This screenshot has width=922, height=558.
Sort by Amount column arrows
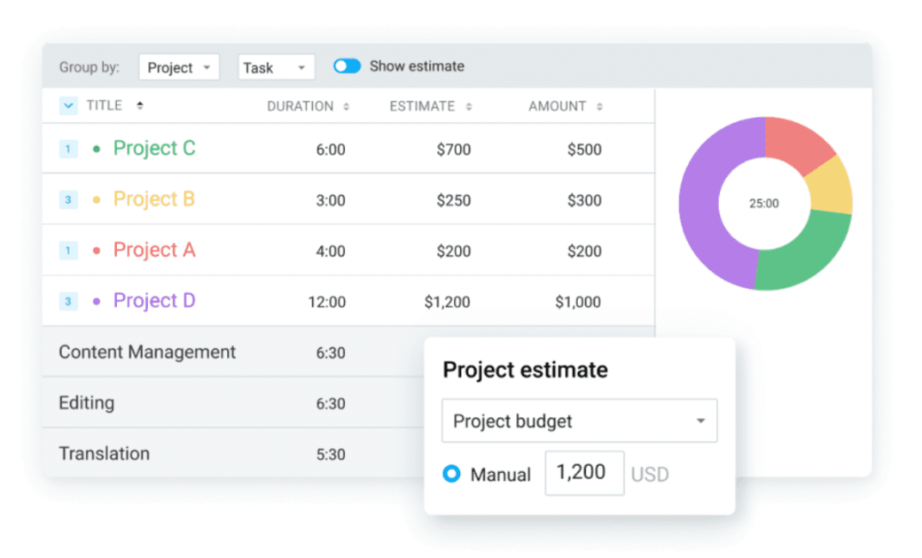tap(599, 107)
